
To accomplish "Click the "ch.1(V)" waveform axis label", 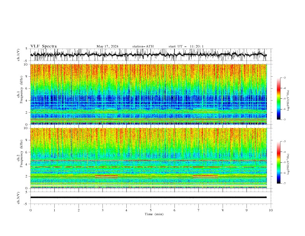I will click(x=18, y=55).
